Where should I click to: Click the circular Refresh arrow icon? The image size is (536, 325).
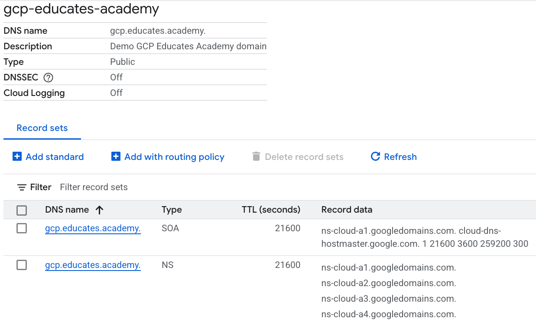pos(375,156)
